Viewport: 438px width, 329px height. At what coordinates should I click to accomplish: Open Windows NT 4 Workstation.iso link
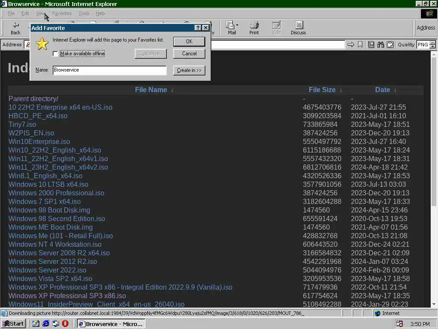click(55, 245)
